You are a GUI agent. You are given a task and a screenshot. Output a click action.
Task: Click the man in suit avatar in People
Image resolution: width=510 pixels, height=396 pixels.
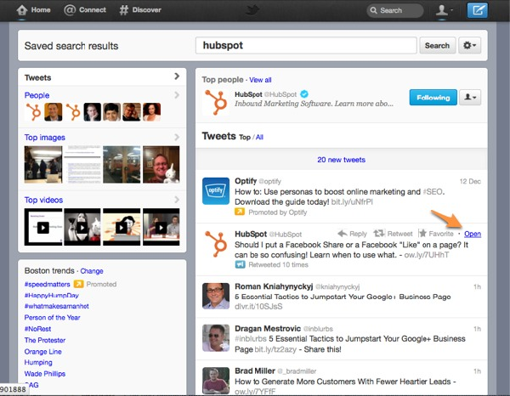pos(54,112)
